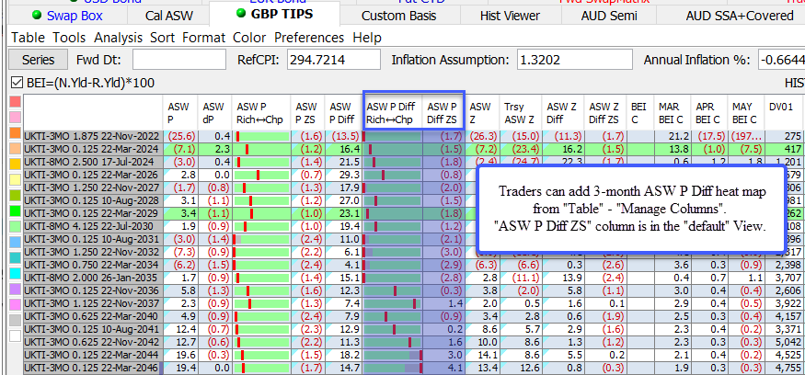Click the Trsy ASW Z column header
This screenshot has width=805, height=375.
(521, 112)
